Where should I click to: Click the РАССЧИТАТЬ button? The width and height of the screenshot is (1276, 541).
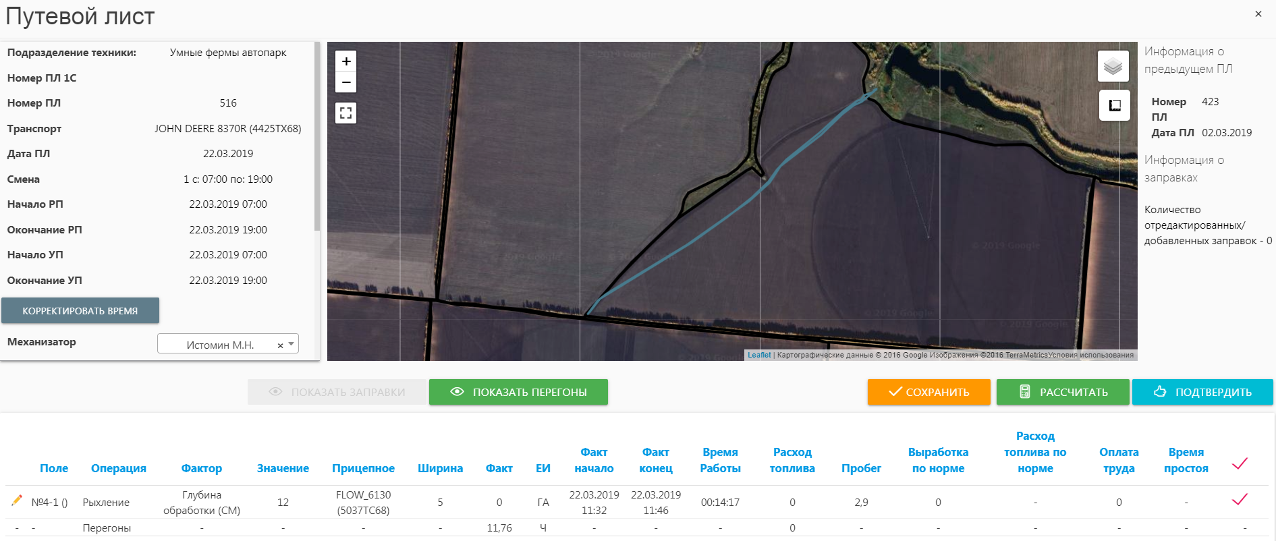[1063, 392]
